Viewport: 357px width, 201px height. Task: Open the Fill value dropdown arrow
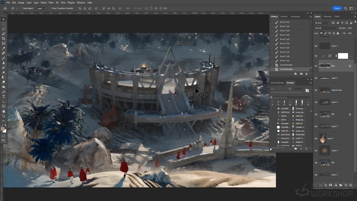(354, 33)
